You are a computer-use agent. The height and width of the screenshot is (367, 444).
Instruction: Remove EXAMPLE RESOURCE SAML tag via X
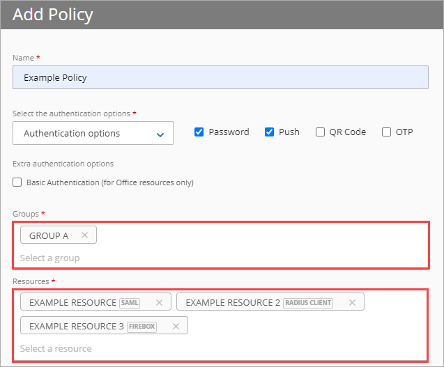159,302
